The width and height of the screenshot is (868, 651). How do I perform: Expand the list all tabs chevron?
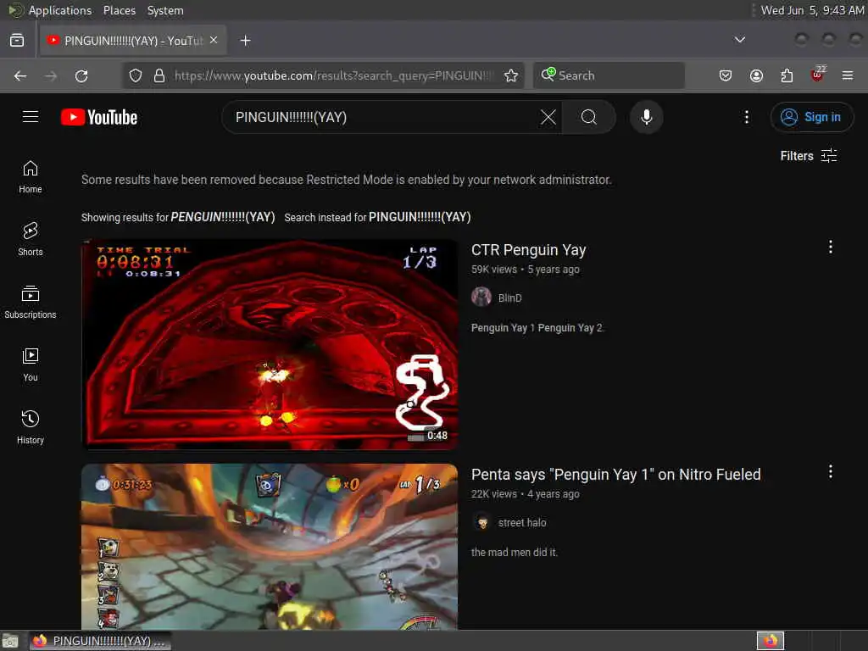(739, 40)
